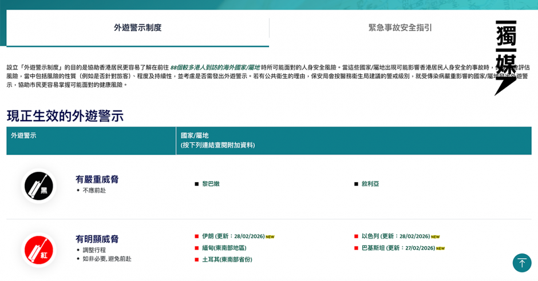
Task: Click the 獨媒 logo watermark
Action: click(x=506, y=57)
